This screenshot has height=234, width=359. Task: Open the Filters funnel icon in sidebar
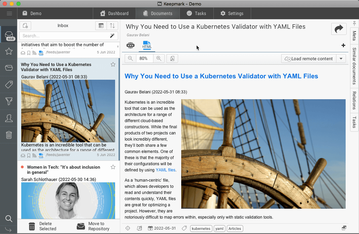(9, 101)
